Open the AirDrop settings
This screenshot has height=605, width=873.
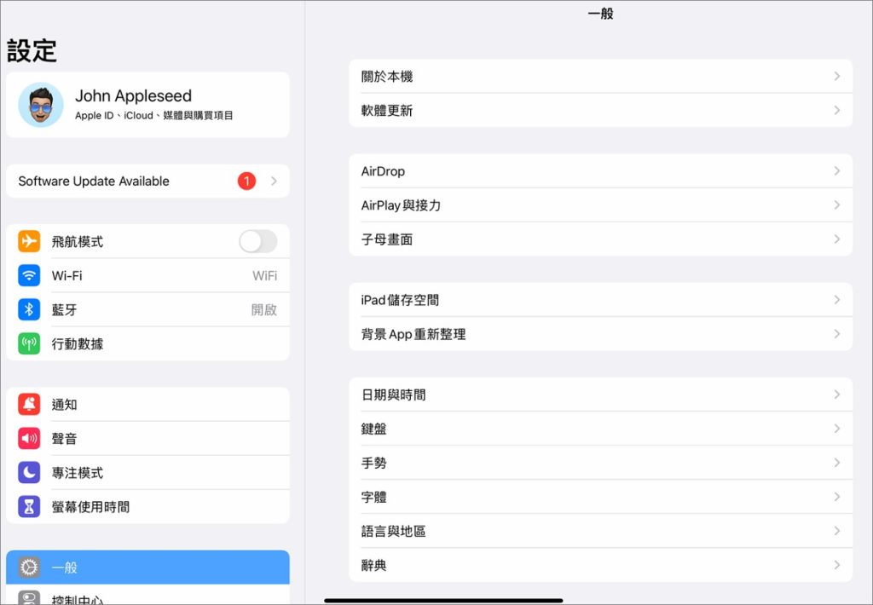(x=601, y=171)
